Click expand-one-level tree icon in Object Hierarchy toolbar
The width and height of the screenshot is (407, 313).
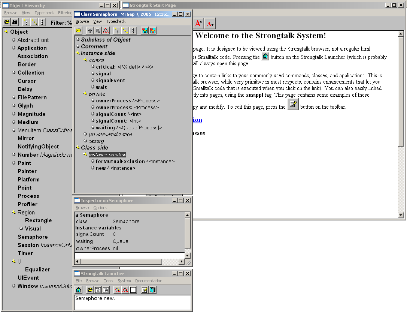pyautogui.click(x=26, y=22)
